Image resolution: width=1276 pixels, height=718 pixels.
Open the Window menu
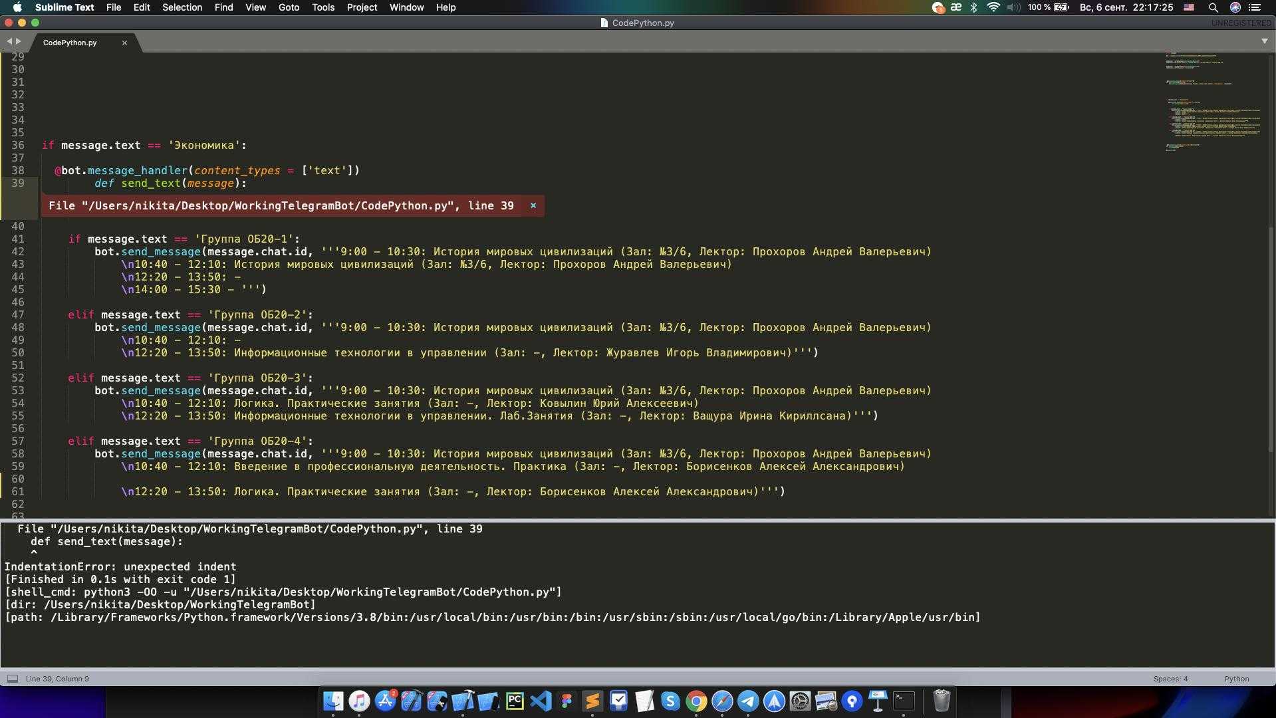click(x=406, y=7)
